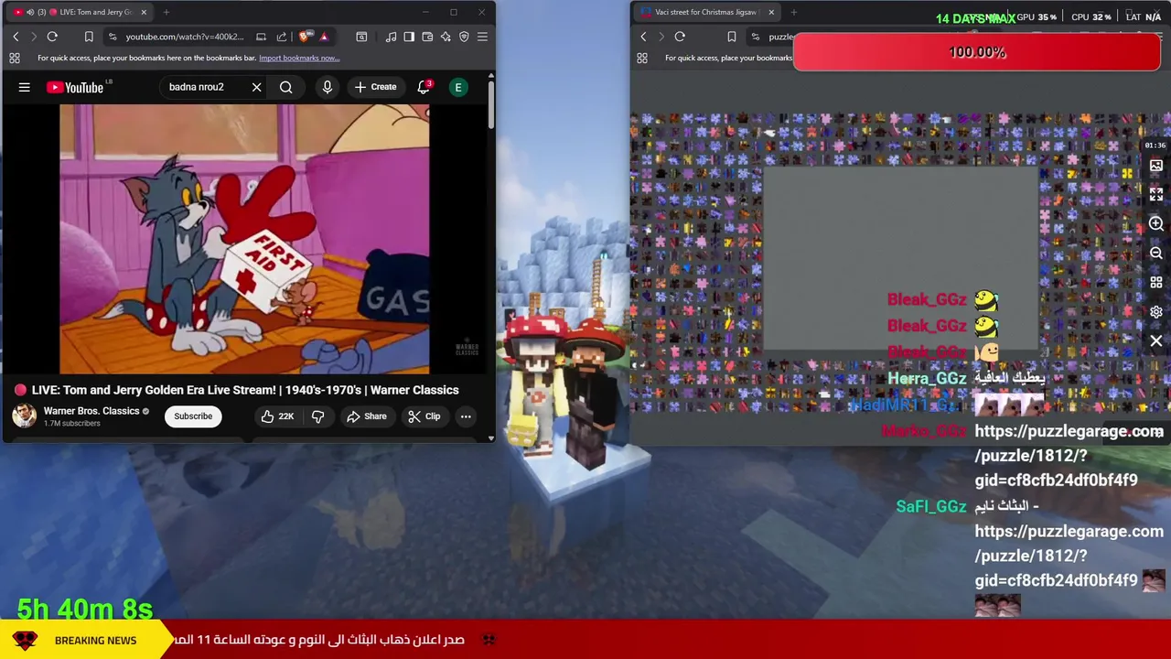Image resolution: width=1171 pixels, height=659 pixels.
Task: Open YouTube guide hamburger menu
Action: point(25,87)
